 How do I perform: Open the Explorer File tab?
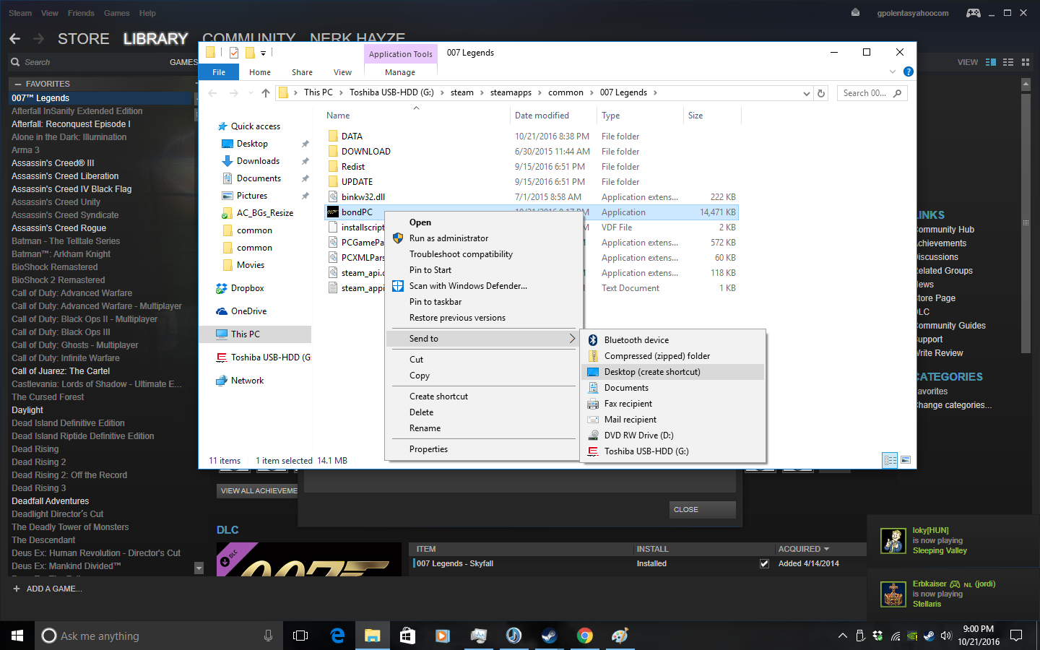(x=219, y=72)
